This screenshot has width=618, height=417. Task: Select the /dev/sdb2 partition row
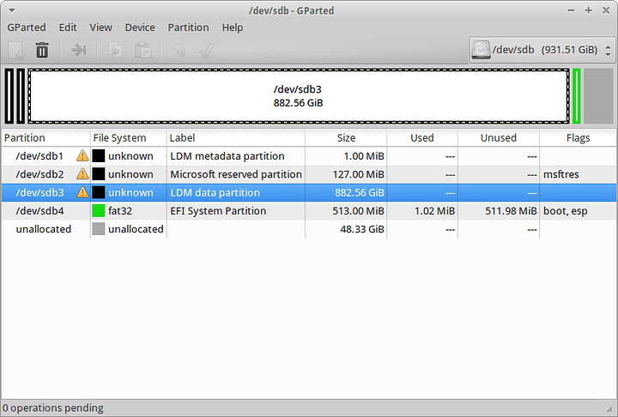[309, 174]
